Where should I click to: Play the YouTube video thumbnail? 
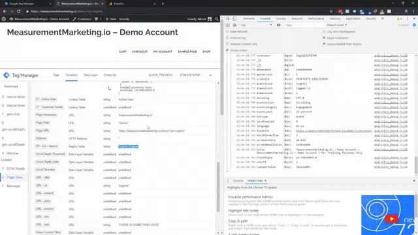(391, 219)
